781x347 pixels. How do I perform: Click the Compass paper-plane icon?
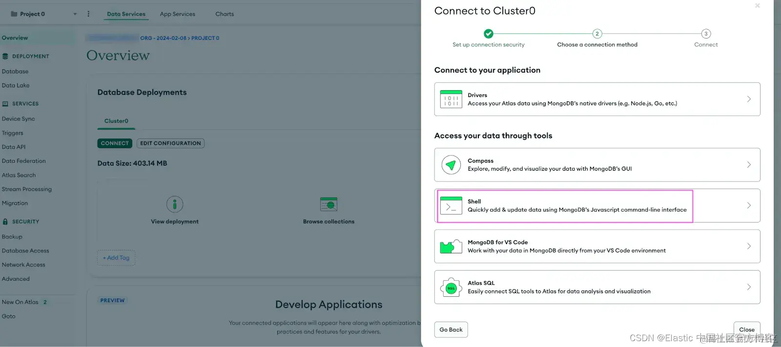451,165
